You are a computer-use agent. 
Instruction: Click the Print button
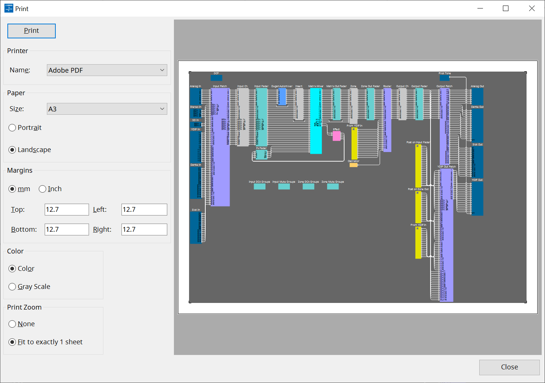tap(31, 31)
